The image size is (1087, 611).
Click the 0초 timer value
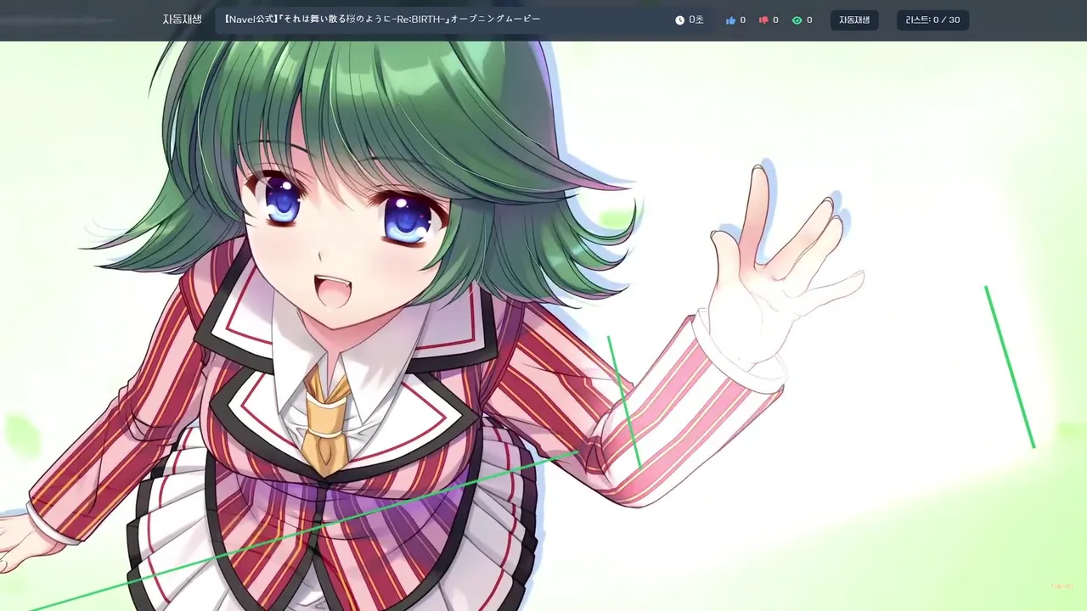[696, 20]
